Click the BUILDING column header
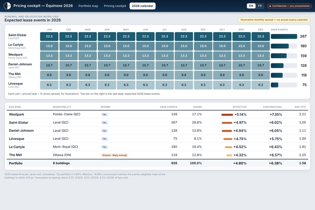The image size is (315, 210). tap(15, 107)
